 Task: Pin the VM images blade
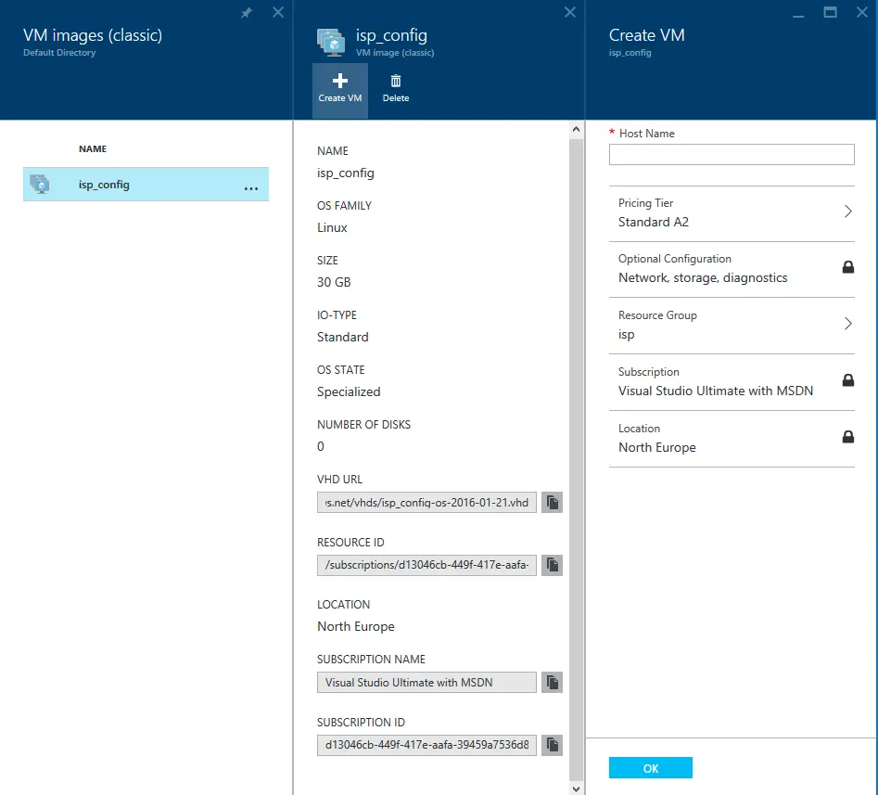(246, 13)
